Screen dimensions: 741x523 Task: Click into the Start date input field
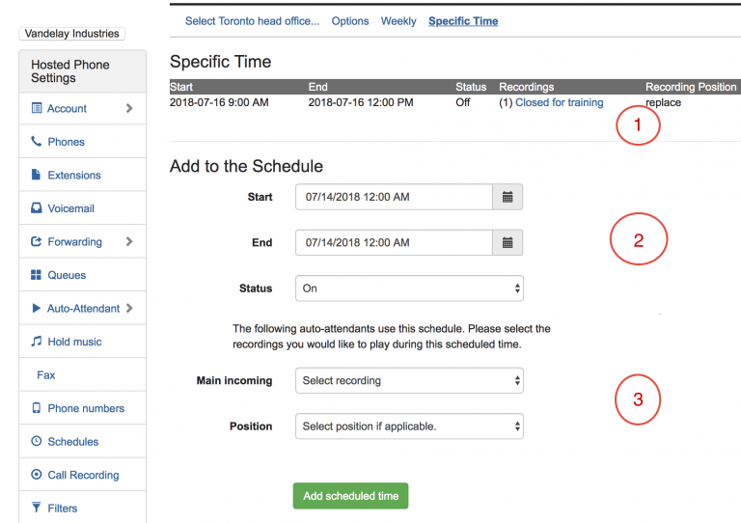(x=394, y=197)
